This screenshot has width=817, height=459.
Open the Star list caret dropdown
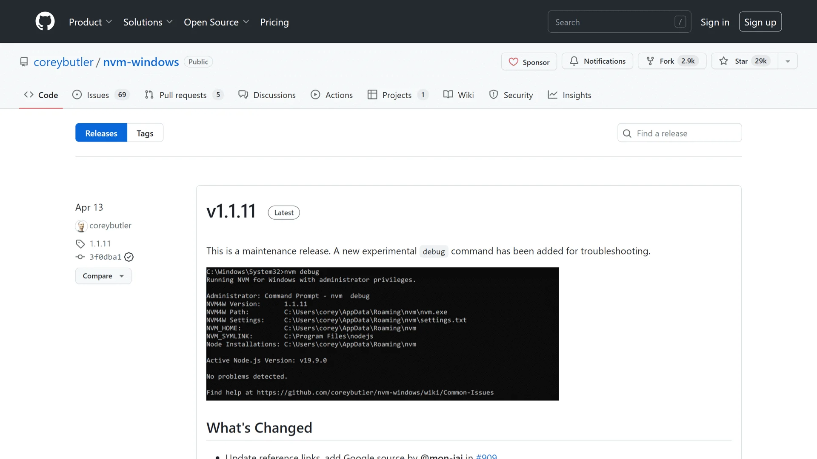point(787,61)
